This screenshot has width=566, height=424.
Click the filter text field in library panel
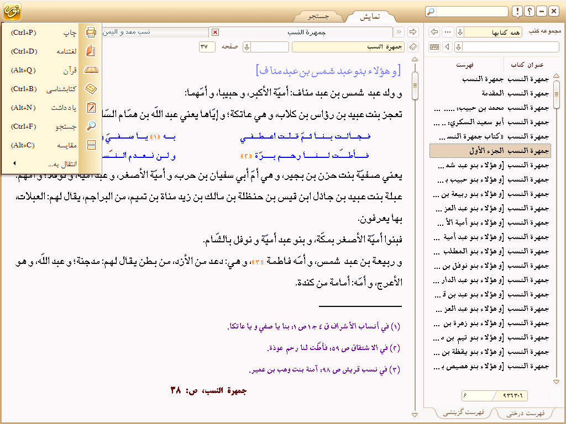(x=511, y=47)
